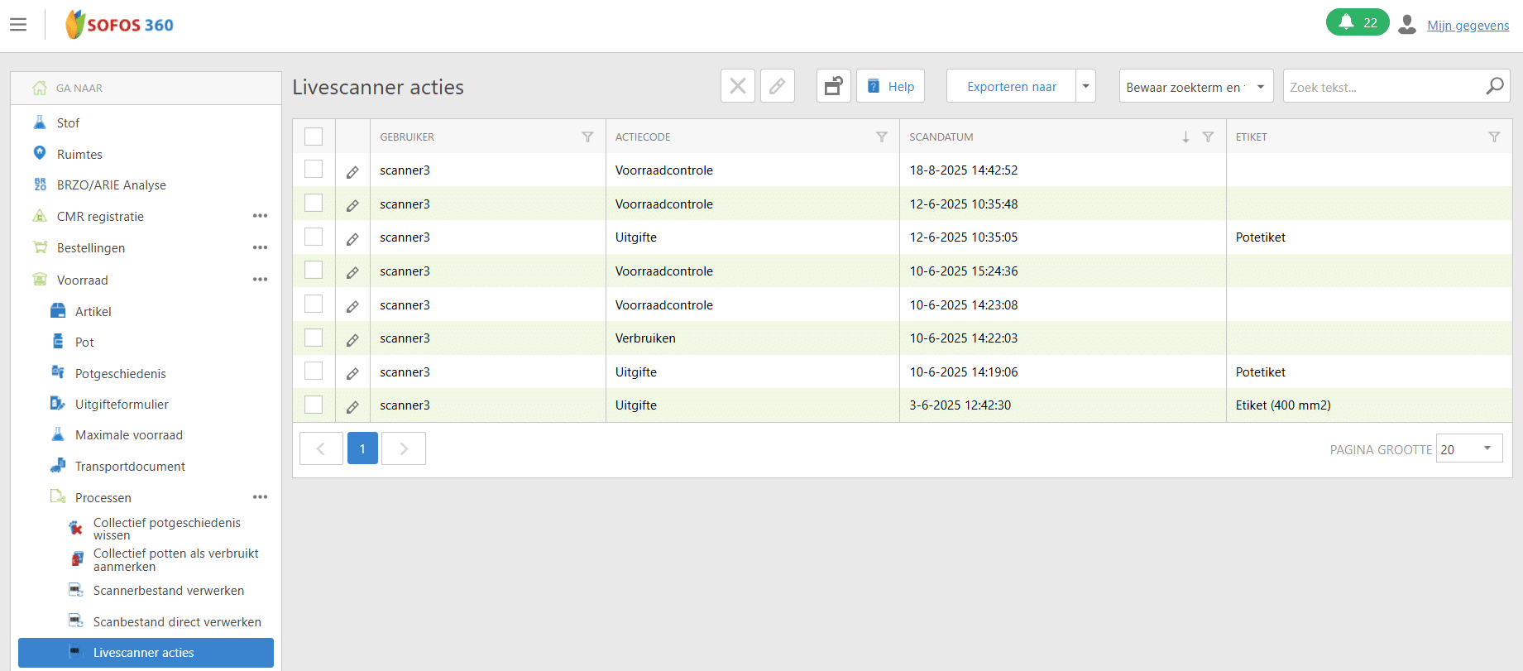1523x671 pixels.
Task: Select page 1 in pagination
Action: [362, 448]
